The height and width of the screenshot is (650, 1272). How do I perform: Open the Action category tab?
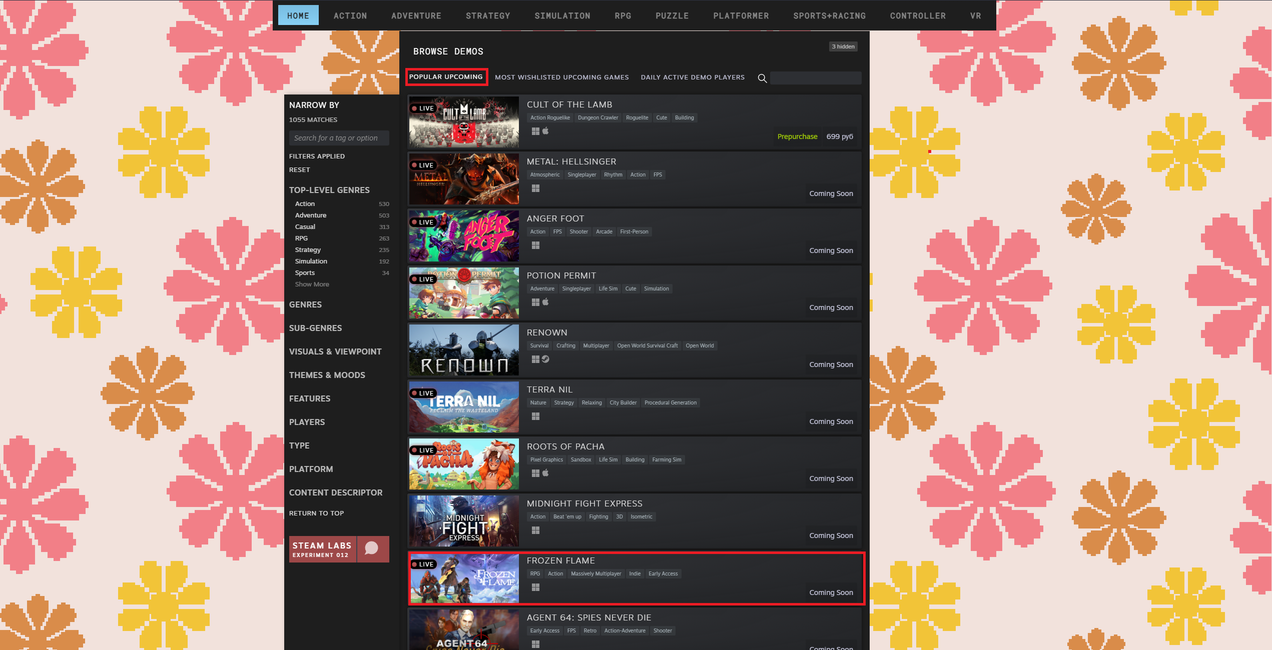point(350,15)
